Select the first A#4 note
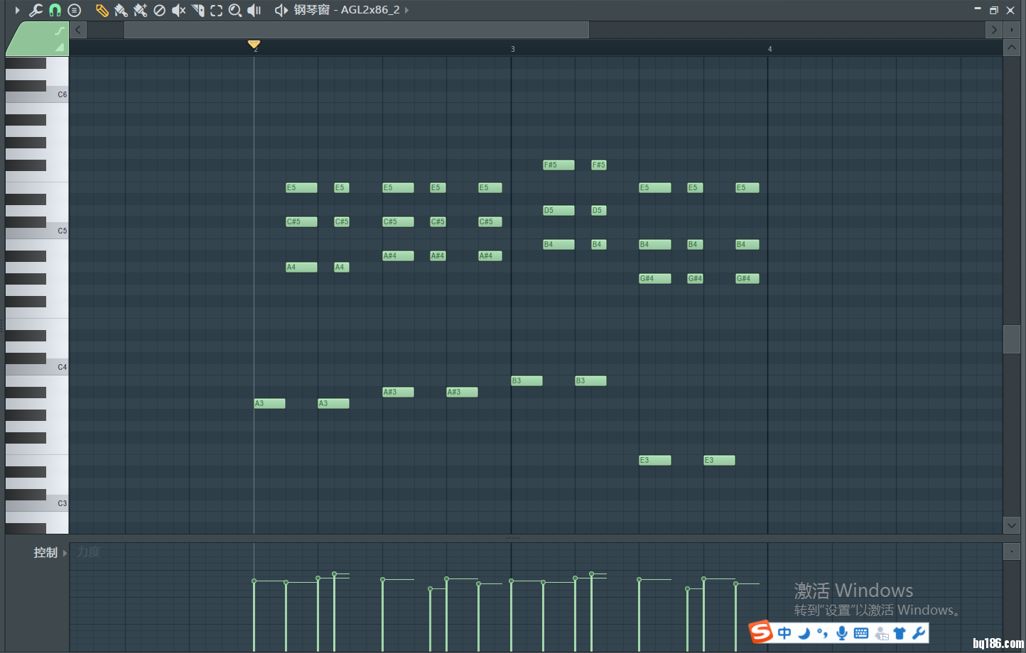 [x=398, y=256]
